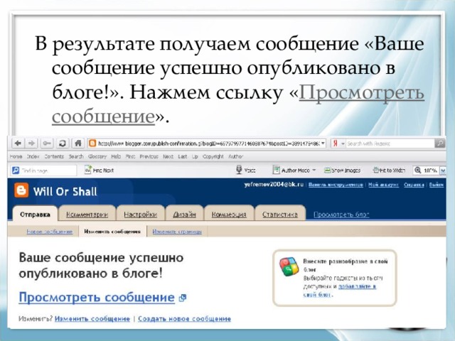The image size is (455, 341).
Task: Toggle Show Images button
Action: point(342,170)
